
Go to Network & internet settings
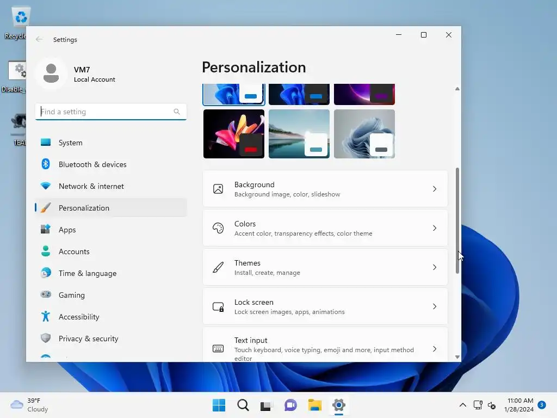coord(110,186)
